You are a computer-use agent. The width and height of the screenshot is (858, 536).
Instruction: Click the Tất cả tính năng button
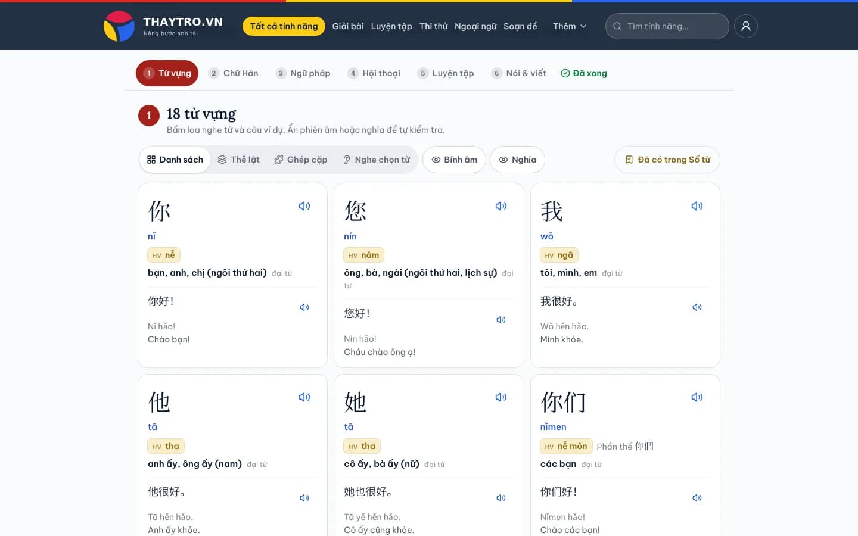coord(284,26)
